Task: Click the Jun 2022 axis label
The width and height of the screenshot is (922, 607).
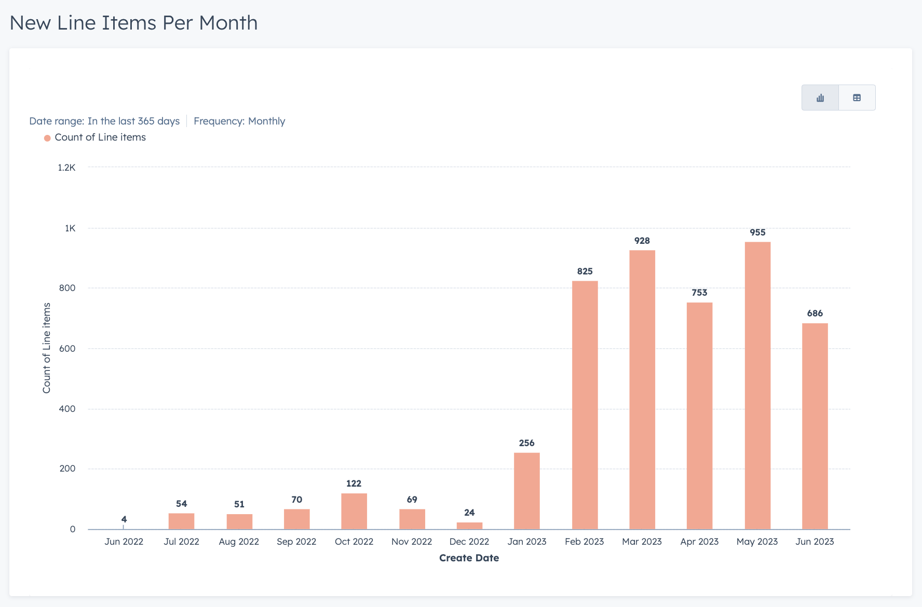Action: click(124, 541)
